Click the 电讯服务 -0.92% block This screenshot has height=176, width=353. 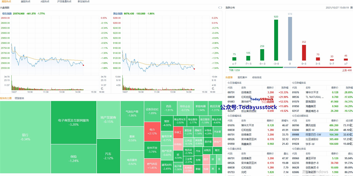click(x=132, y=162)
